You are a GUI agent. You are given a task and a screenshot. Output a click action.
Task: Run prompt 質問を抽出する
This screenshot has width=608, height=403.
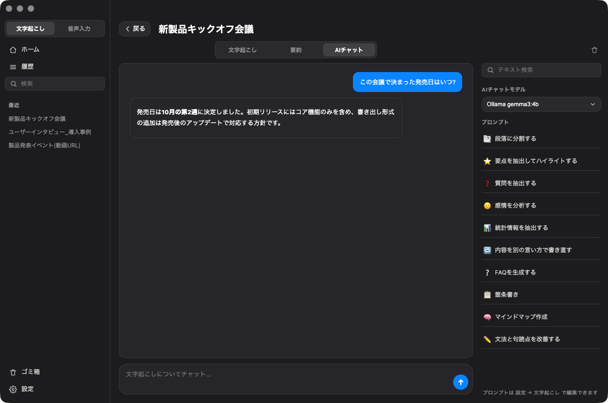(x=541, y=183)
